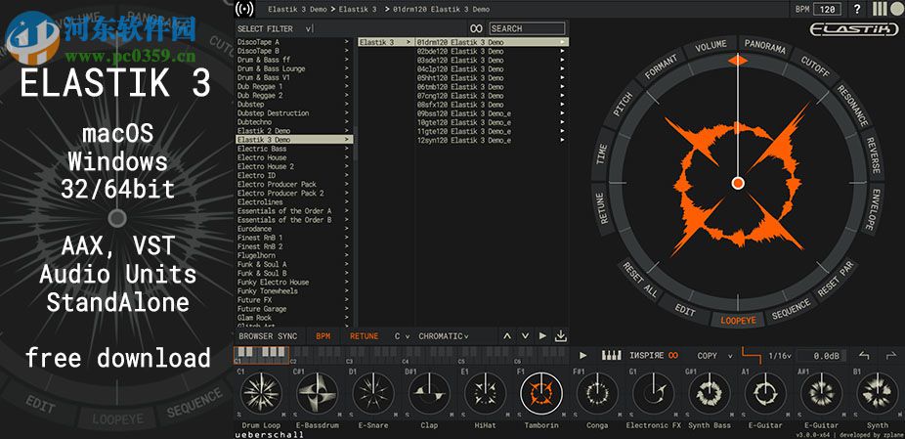
Task: Click RESET PAR on the ring
Action: (837, 279)
